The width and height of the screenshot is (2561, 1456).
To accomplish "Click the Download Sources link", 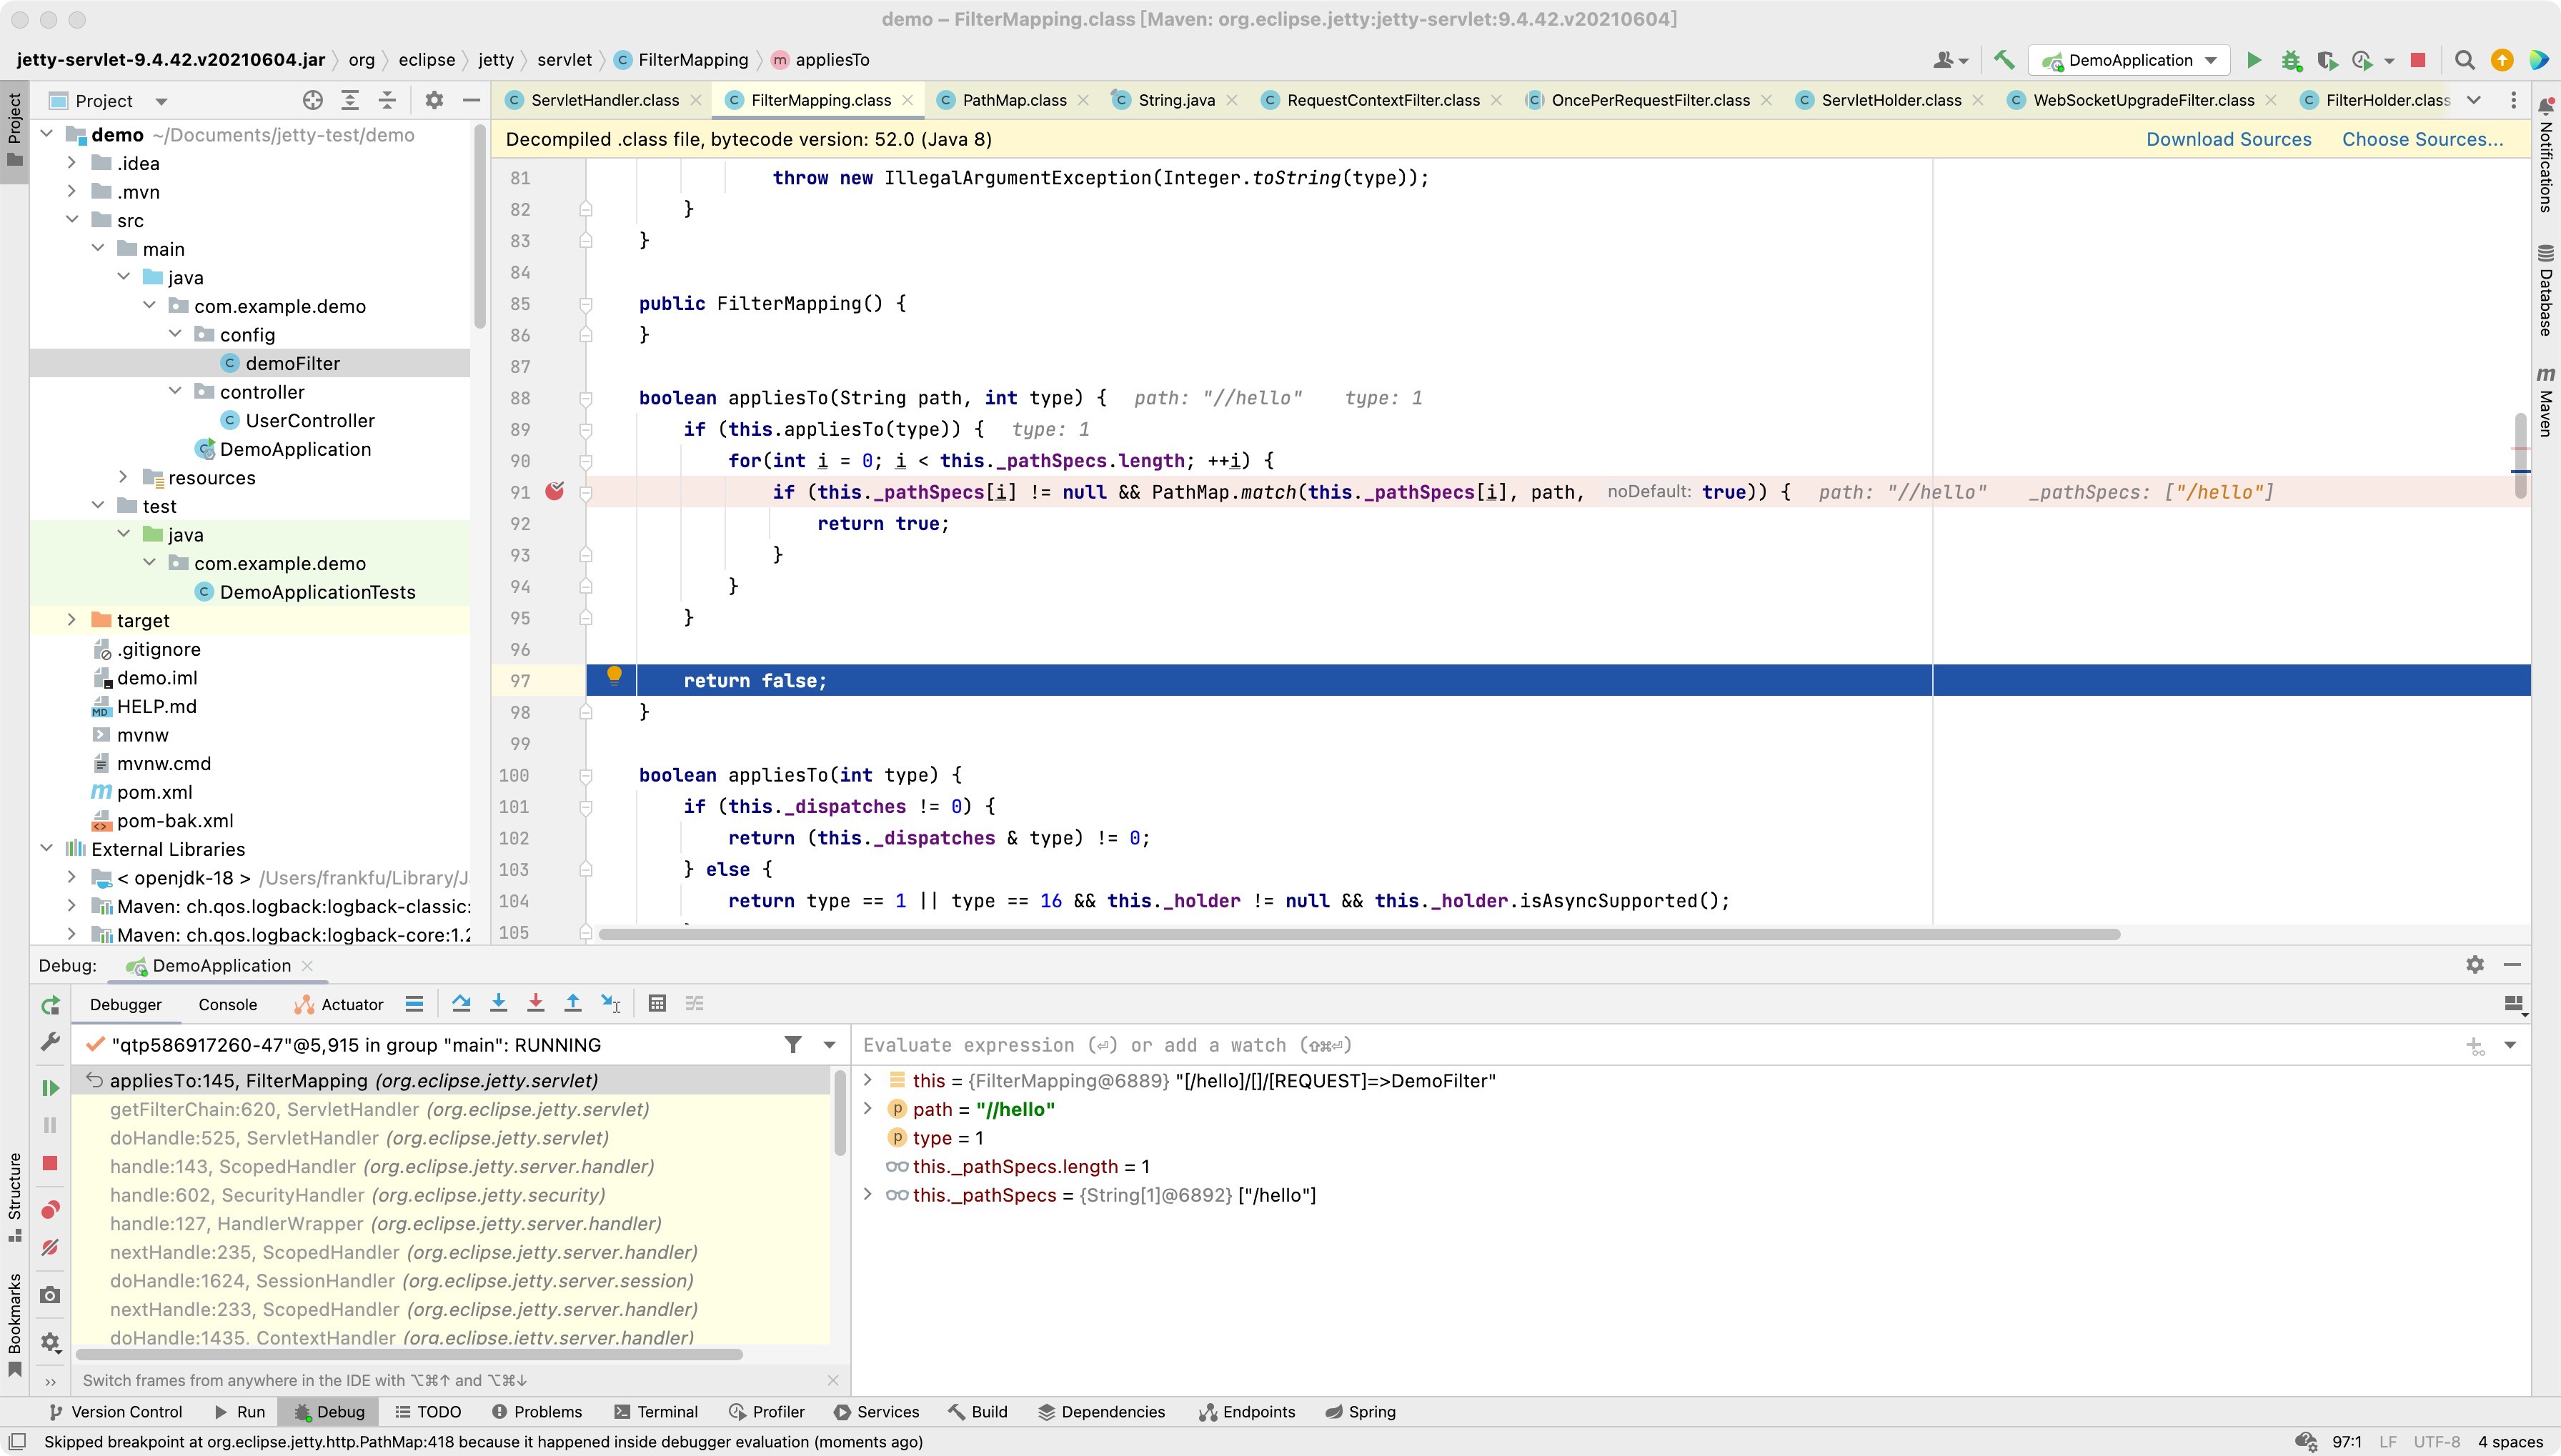I will [2229, 139].
